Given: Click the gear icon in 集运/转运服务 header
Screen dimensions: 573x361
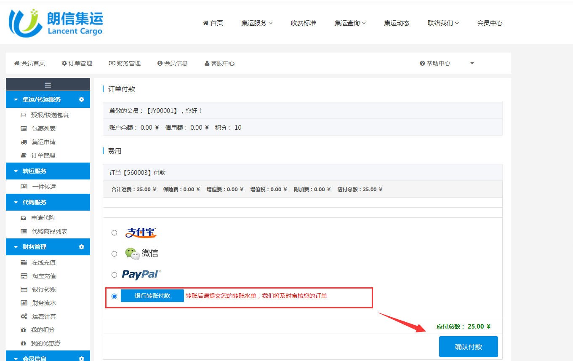Looking at the screenshot, I should [82, 99].
